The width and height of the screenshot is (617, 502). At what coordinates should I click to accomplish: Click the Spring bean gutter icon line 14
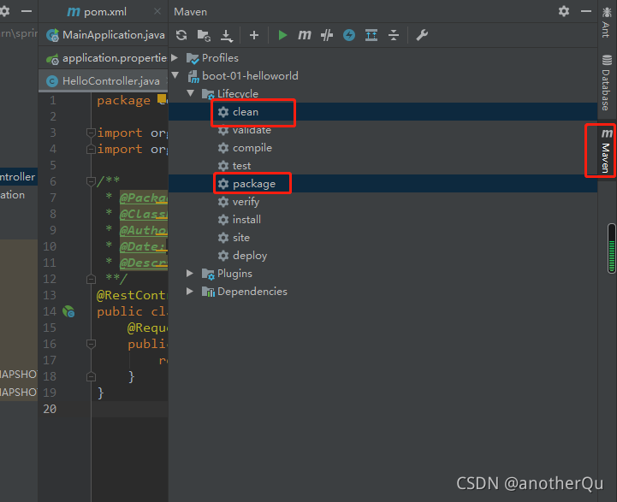(x=68, y=311)
